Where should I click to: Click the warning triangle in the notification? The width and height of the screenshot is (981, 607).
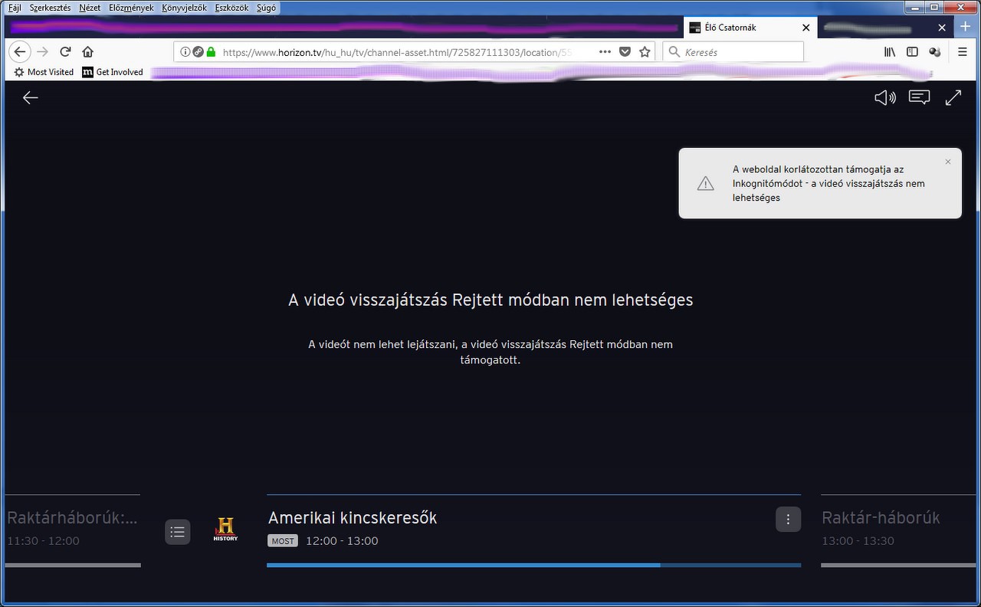(x=705, y=183)
